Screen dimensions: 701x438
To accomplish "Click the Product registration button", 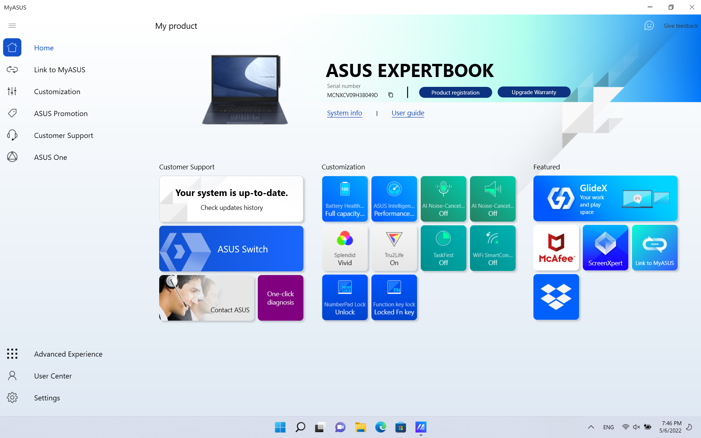I will coord(455,92).
